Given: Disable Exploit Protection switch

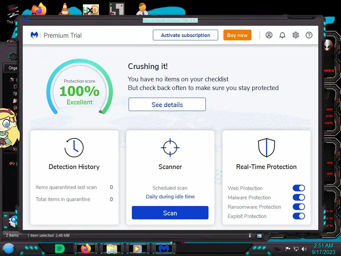Looking at the screenshot, I should (x=299, y=216).
